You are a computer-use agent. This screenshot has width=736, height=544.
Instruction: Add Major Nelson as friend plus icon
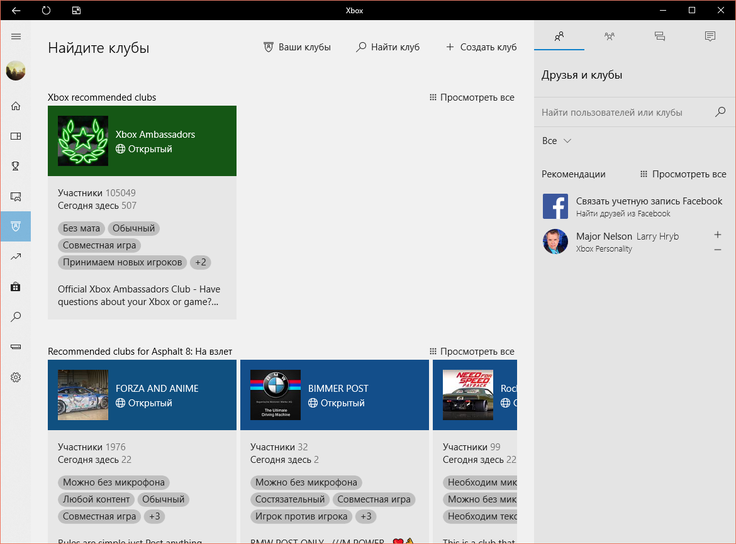click(x=717, y=235)
